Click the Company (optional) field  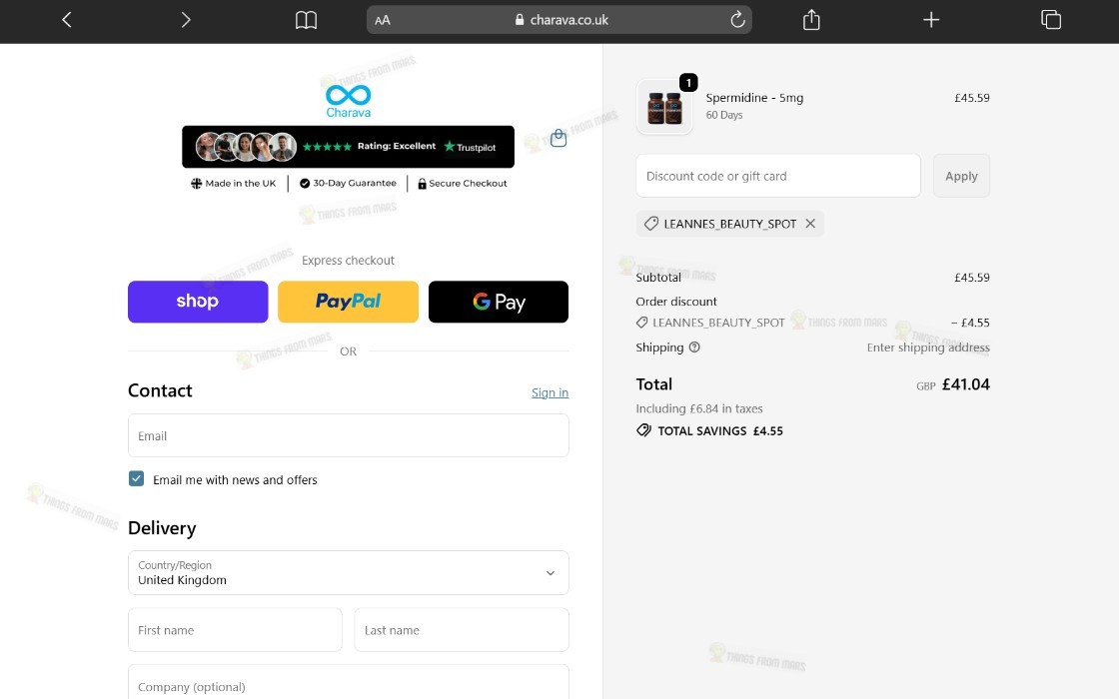[349, 683]
